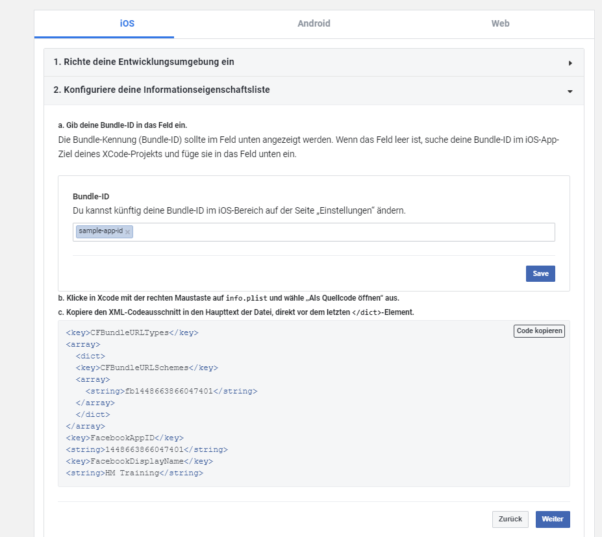Screen dimensions: 602x537
Task: Copy the XML code with 'Code kopieren'
Action: 539,331
